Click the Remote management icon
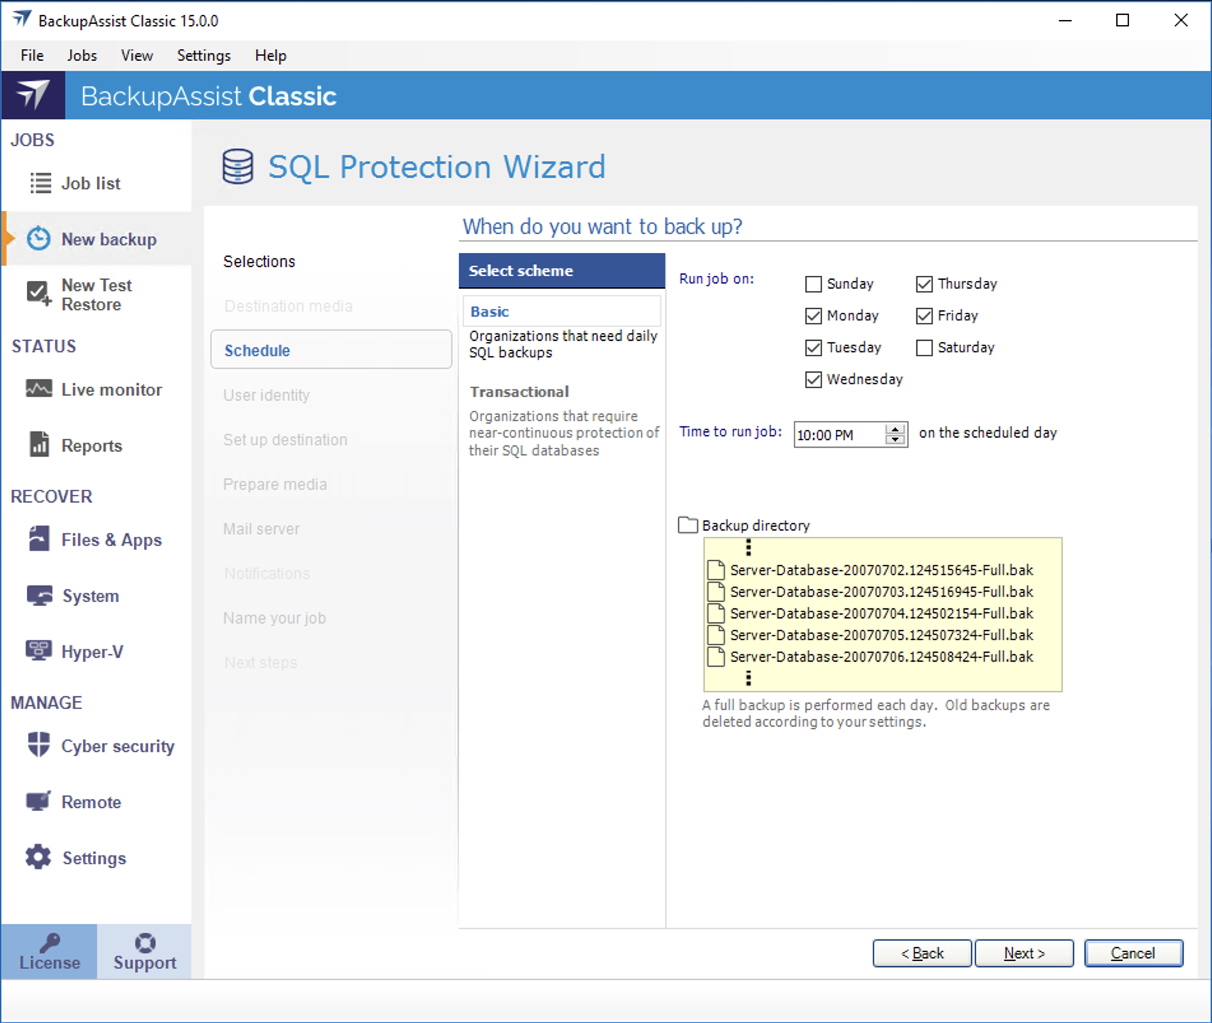 [39, 801]
